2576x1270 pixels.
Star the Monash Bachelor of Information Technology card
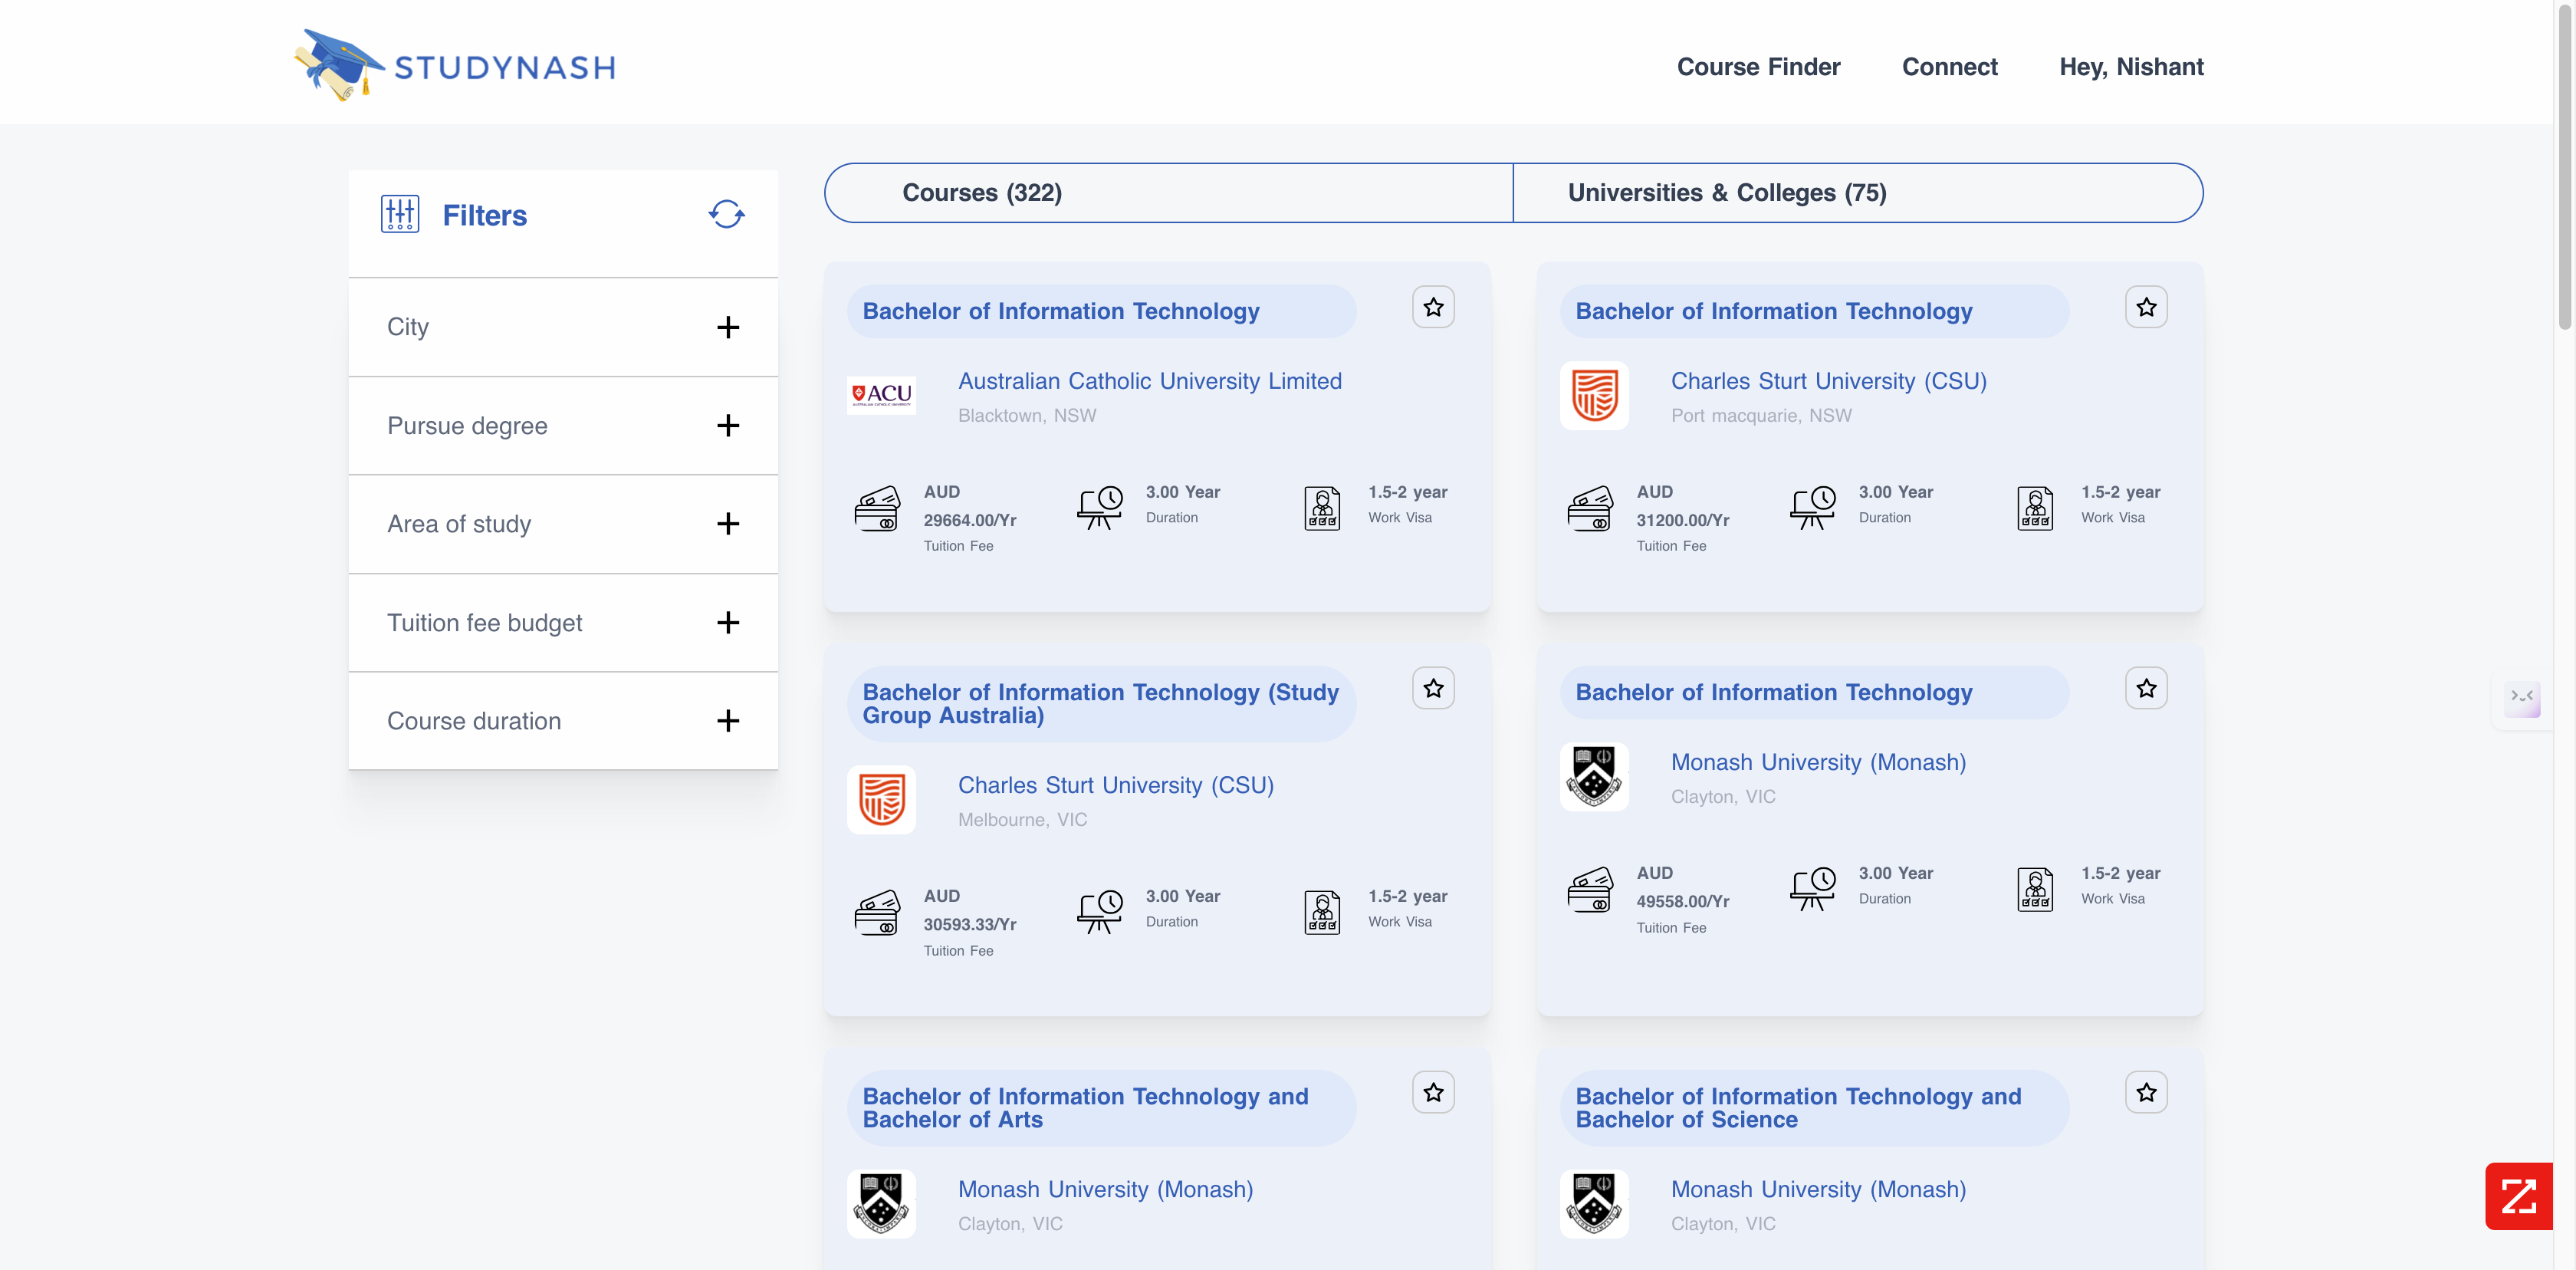tap(2146, 688)
